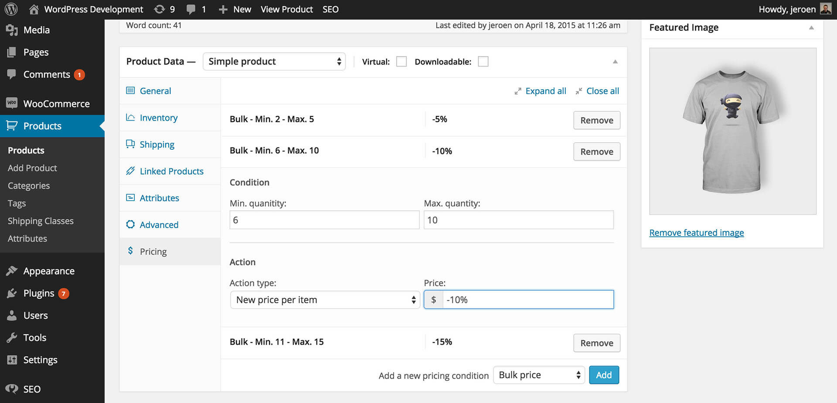Open Add Product submenu item
The width and height of the screenshot is (837, 403).
coord(32,168)
